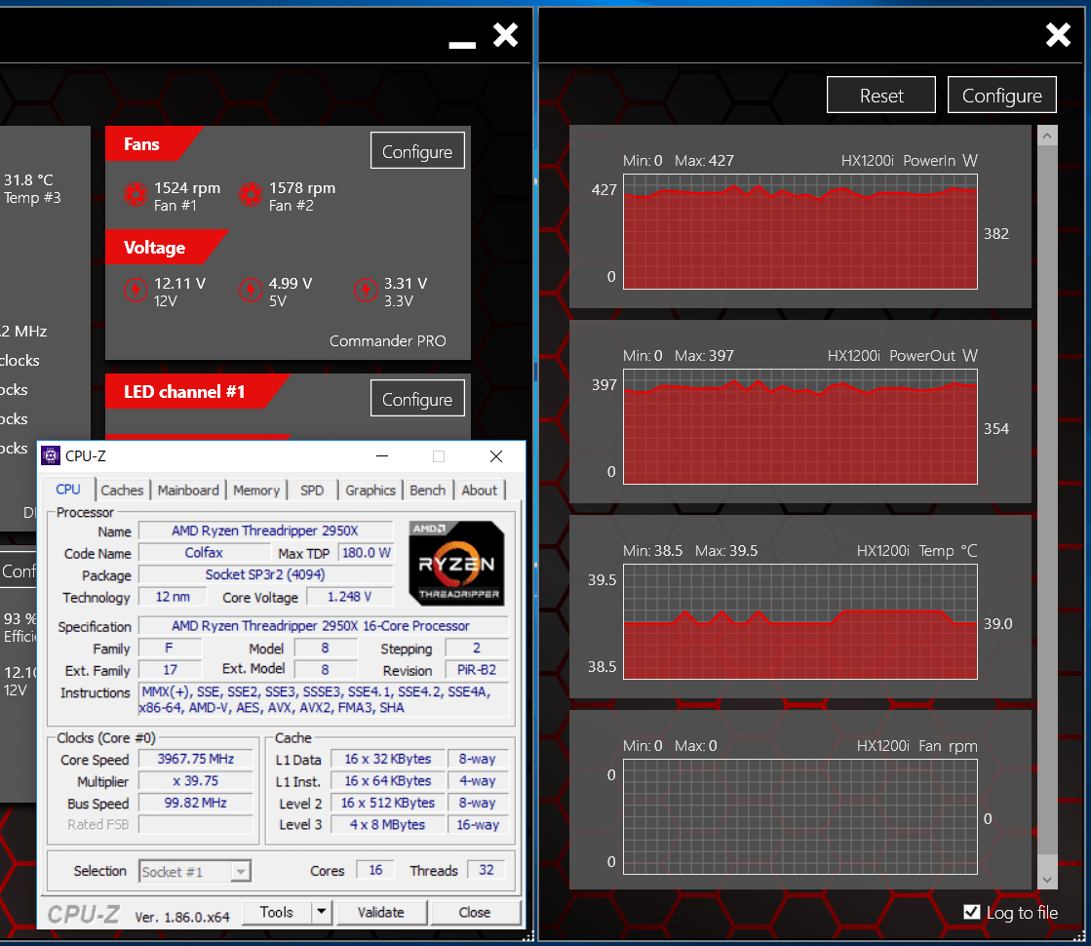This screenshot has width=1091, height=946.
Task: Open the Tools dropdown arrow in CPU-Z
Action: point(321,912)
